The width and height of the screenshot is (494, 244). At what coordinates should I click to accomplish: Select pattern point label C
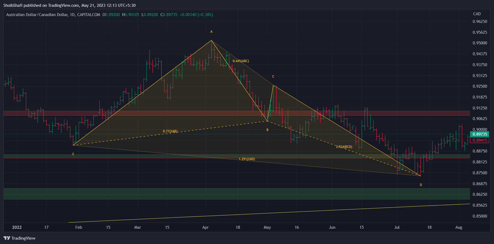coord(273,77)
